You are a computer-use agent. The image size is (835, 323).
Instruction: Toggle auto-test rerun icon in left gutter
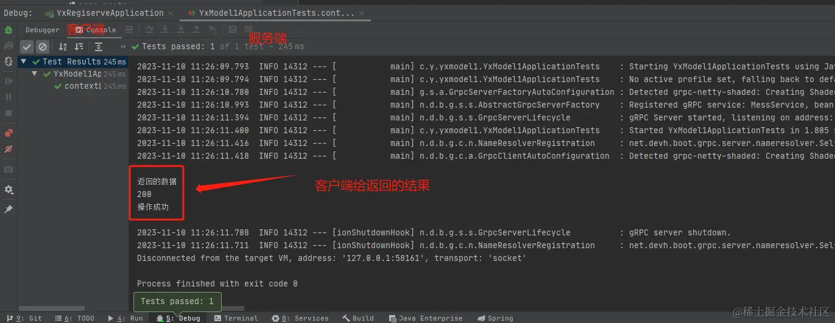[x=9, y=61]
